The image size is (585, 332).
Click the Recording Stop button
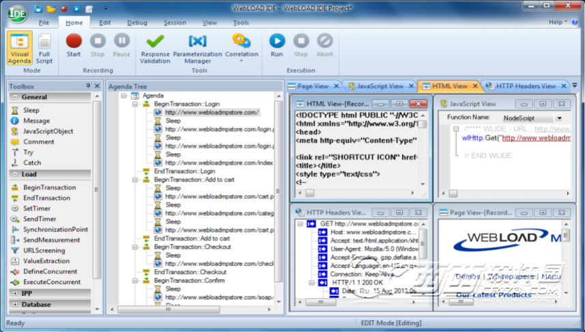coord(98,45)
